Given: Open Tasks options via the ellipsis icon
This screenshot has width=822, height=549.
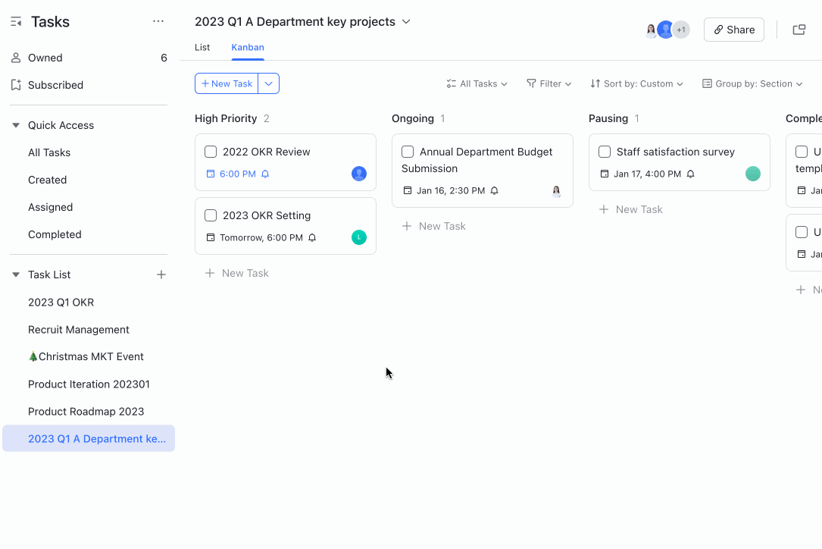Looking at the screenshot, I should click(158, 21).
